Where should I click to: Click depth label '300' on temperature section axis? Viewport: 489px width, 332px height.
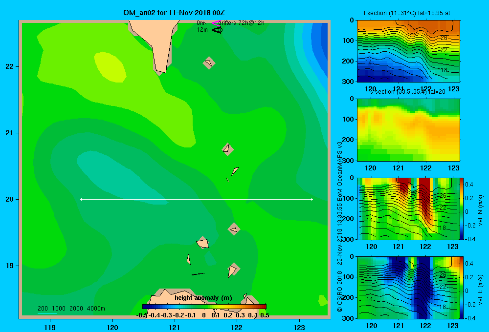pos(348,82)
